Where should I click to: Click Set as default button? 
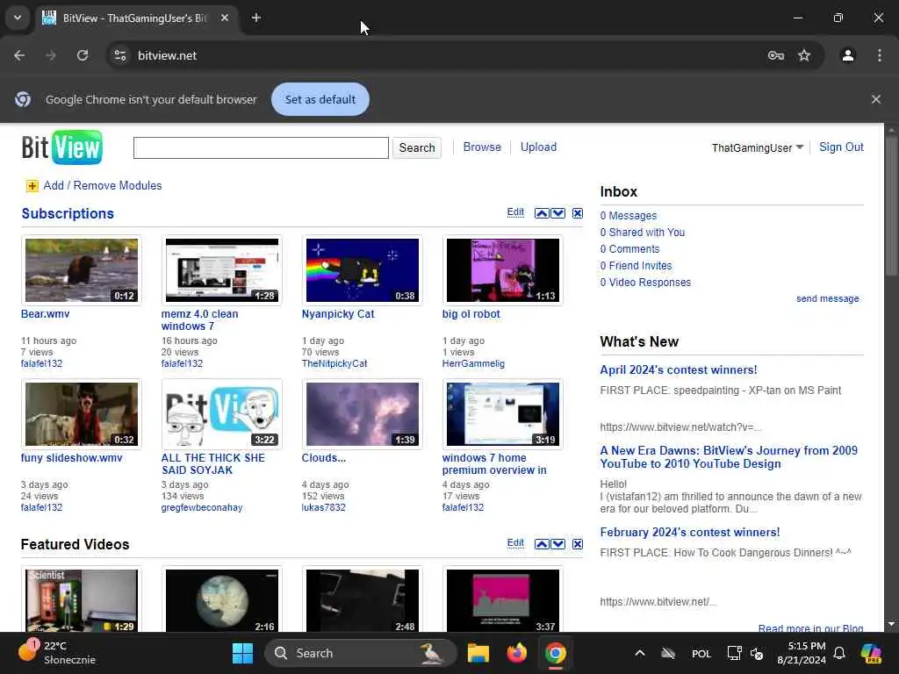(320, 99)
